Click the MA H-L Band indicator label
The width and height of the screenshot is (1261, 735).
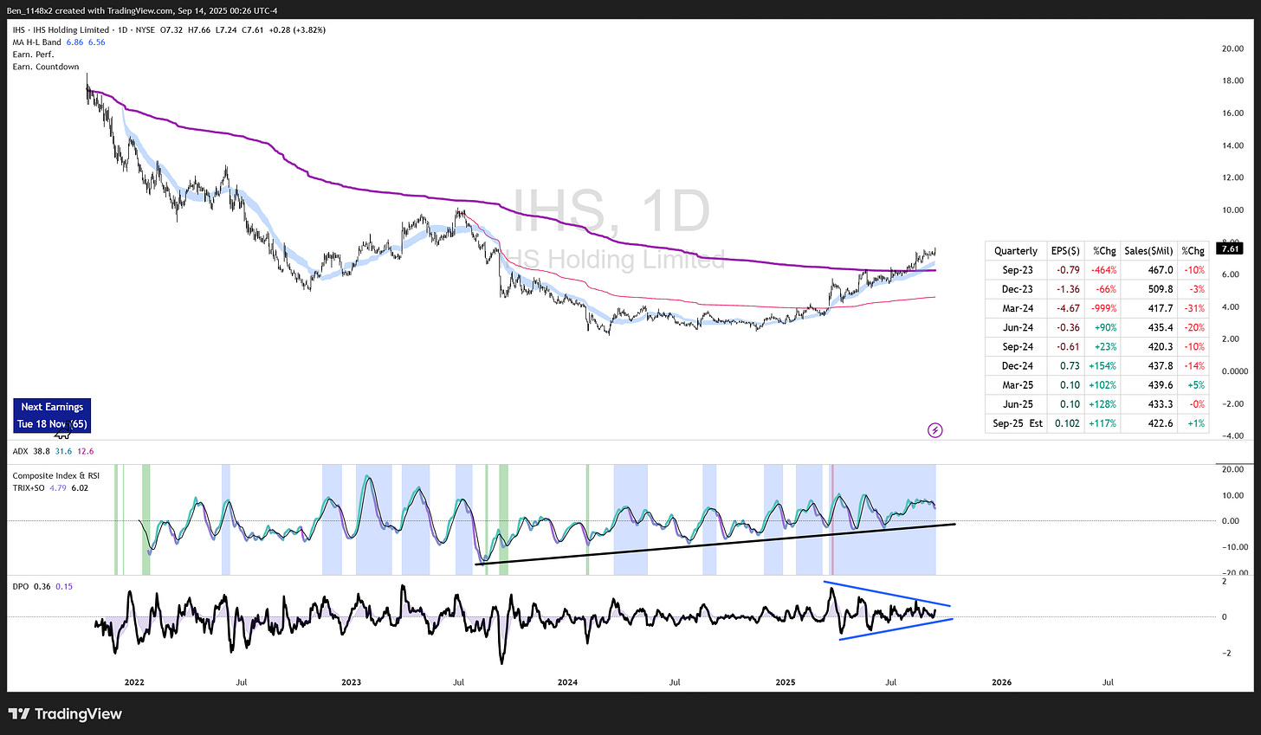pyautogui.click(x=36, y=42)
